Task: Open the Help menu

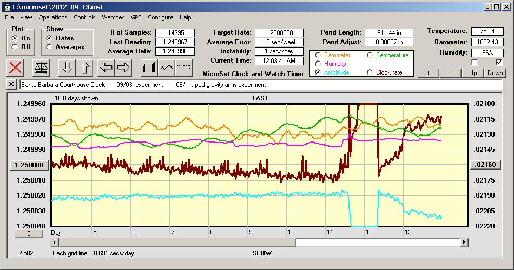Action: (x=185, y=17)
